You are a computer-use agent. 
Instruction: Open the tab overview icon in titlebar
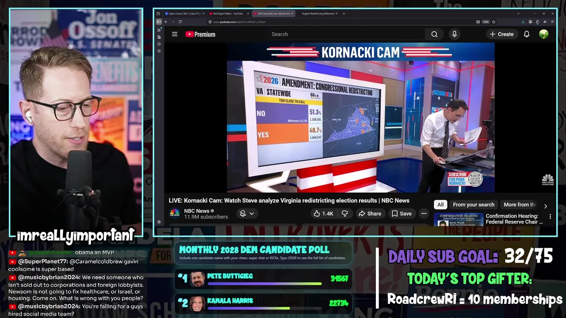(158, 14)
